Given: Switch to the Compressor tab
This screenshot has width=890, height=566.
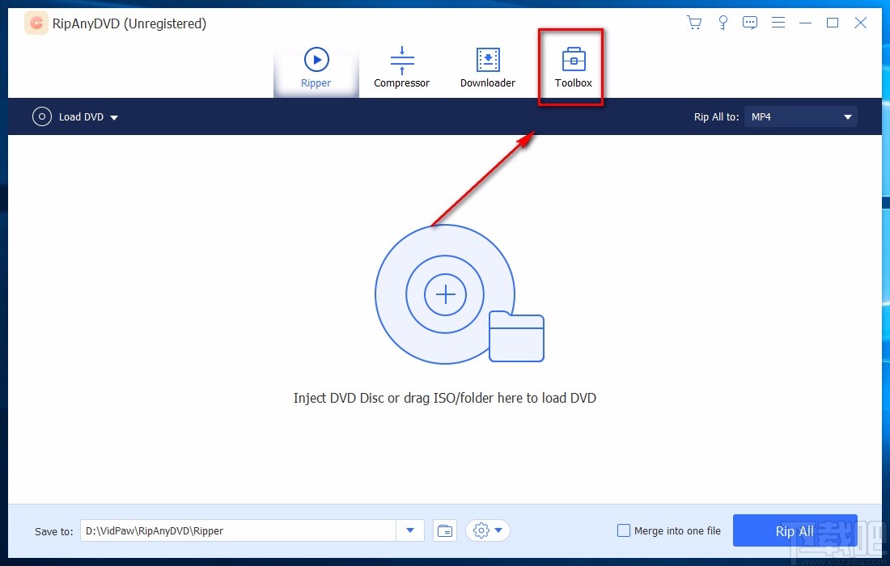Looking at the screenshot, I should [x=402, y=68].
